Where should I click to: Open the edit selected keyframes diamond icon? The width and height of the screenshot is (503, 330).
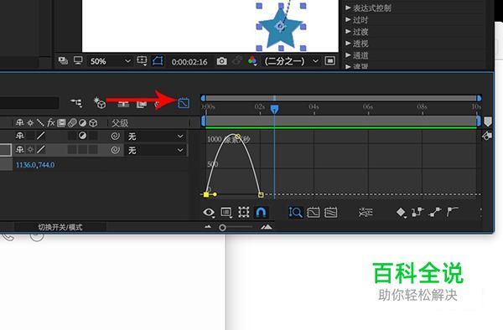[401, 212]
